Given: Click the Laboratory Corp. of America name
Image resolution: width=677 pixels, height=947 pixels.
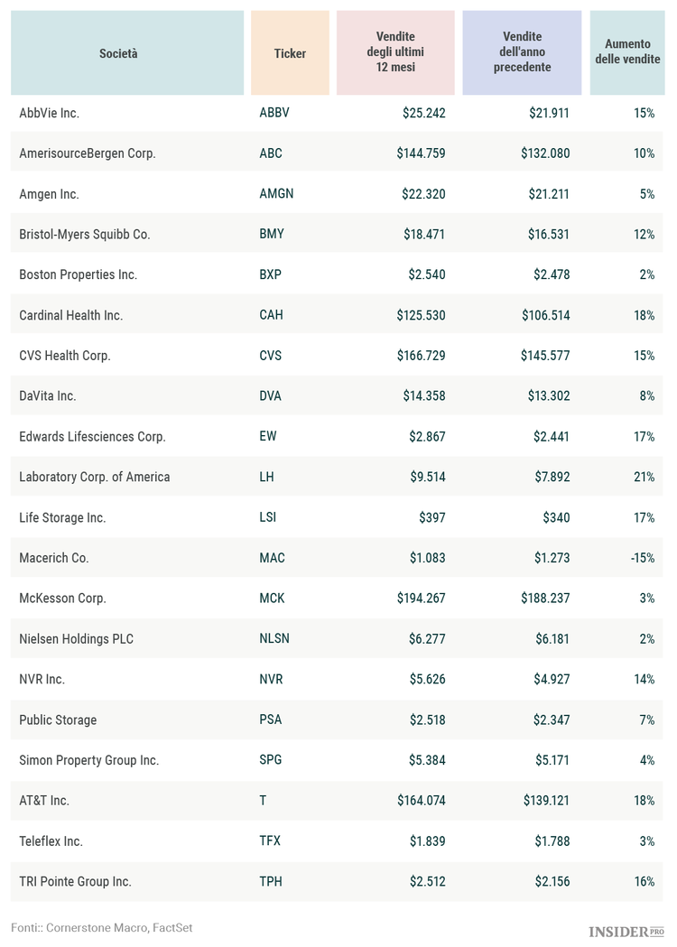Looking at the screenshot, I should [x=94, y=477].
